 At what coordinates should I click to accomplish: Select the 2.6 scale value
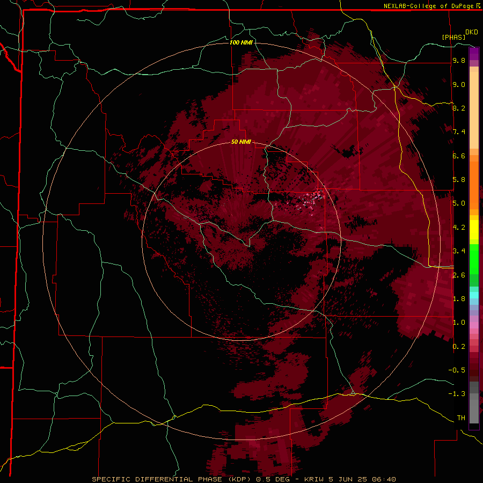tap(459, 275)
